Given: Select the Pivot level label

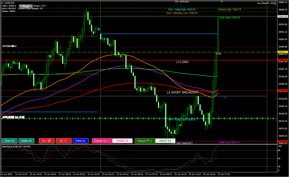Looking at the screenshot, I should pos(218,53).
